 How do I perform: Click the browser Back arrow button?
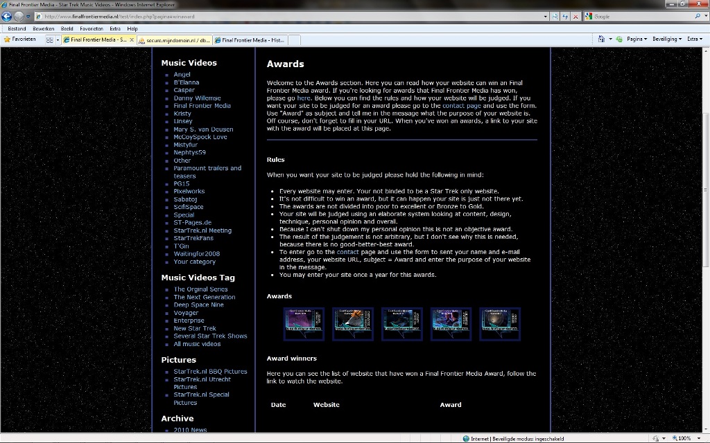[6, 17]
